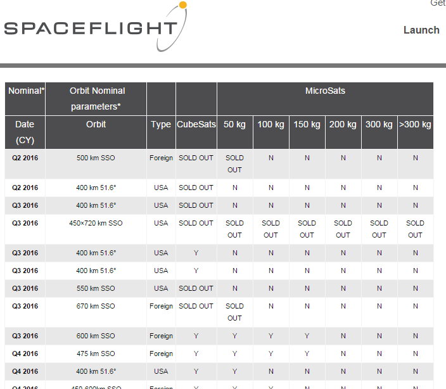Click the >300 kg column header

(x=416, y=132)
